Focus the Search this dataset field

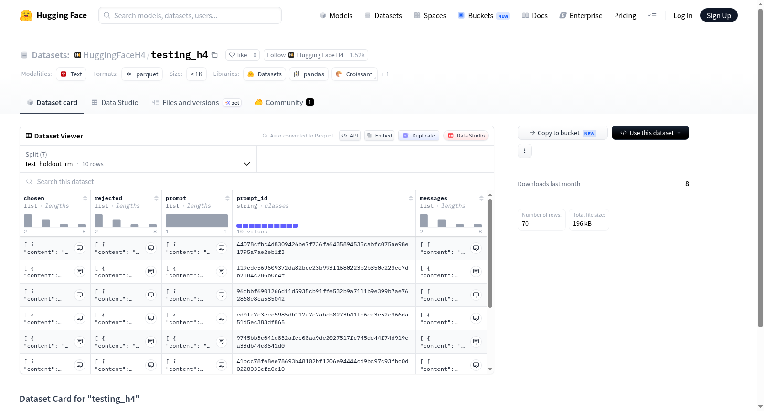257,181
